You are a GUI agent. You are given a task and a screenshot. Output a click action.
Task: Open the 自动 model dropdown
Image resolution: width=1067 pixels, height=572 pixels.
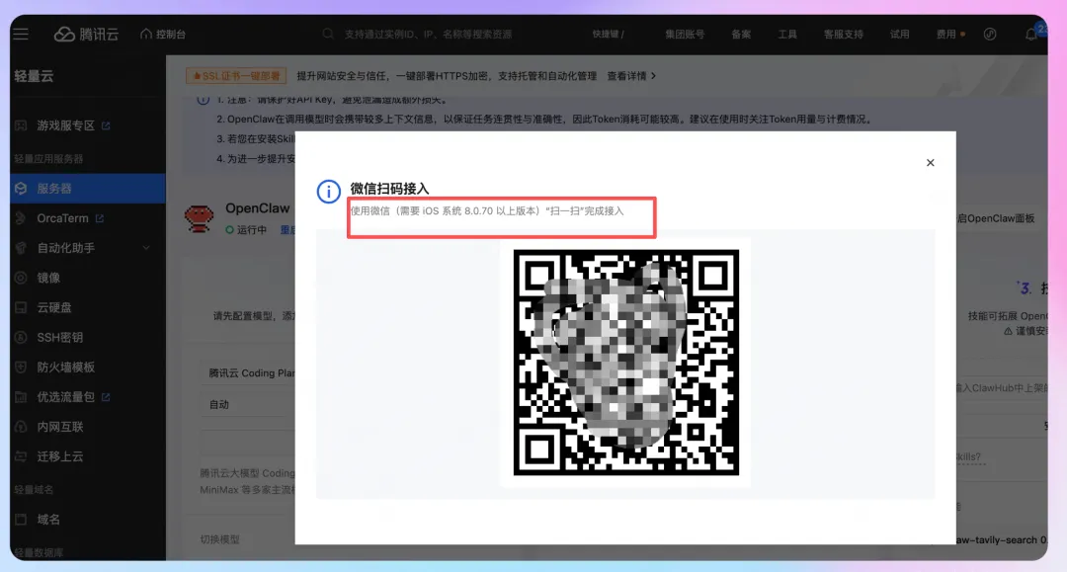(248, 404)
